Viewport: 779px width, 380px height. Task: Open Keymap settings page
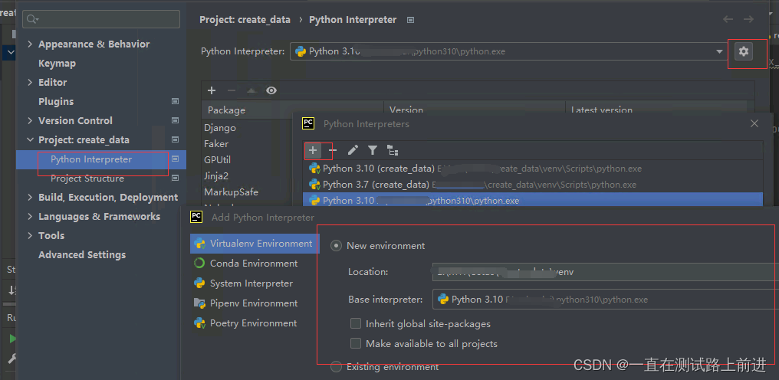(58, 63)
